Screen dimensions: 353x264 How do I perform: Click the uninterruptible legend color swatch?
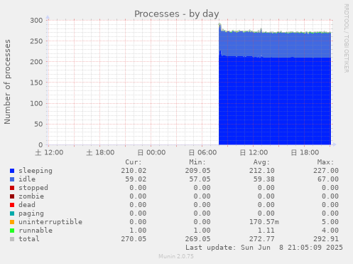point(12,222)
